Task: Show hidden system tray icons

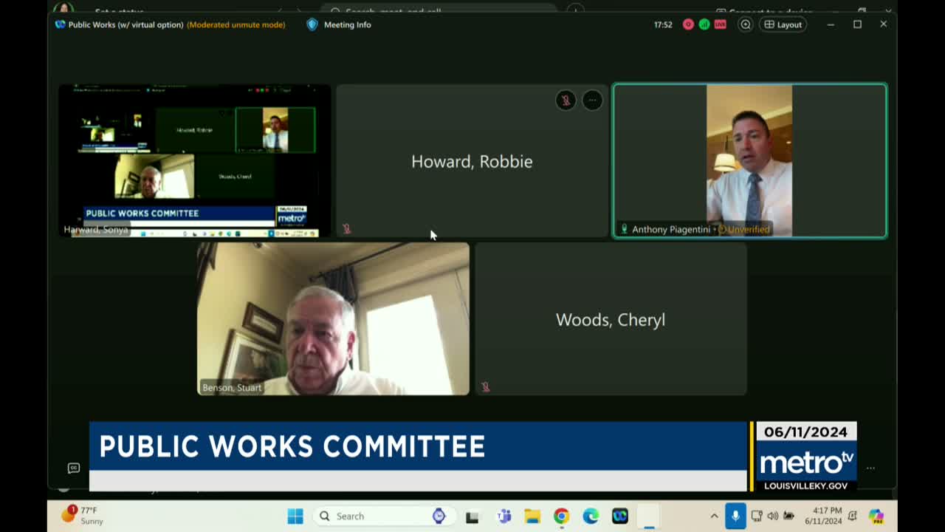Action: click(x=714, y=516)
